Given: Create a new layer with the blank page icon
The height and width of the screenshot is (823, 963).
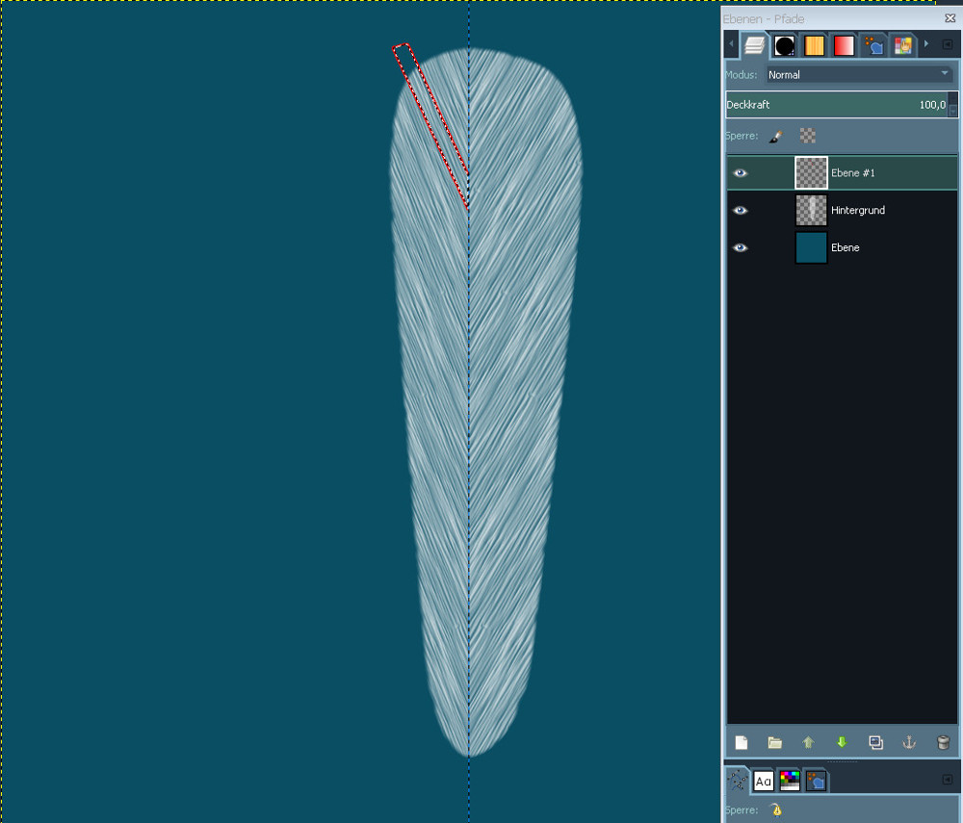Looking at the screenshot, I should point(742,742).
